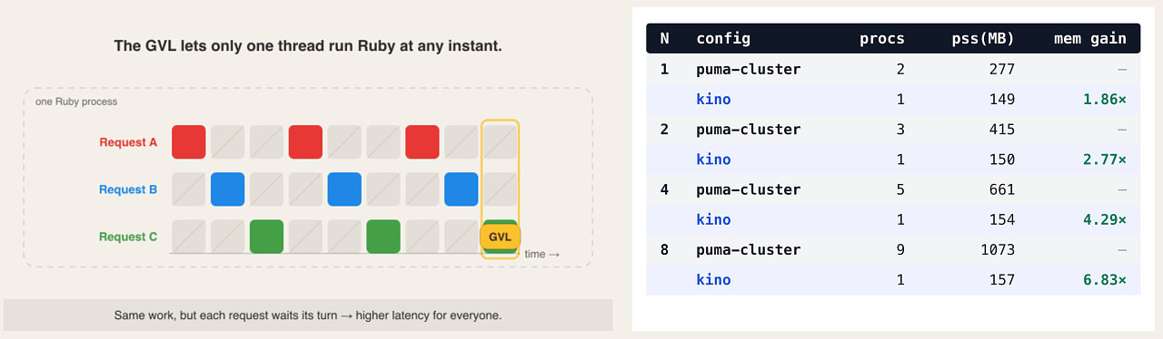
Task: Click the N column value 8
Action: pos(664,250)
